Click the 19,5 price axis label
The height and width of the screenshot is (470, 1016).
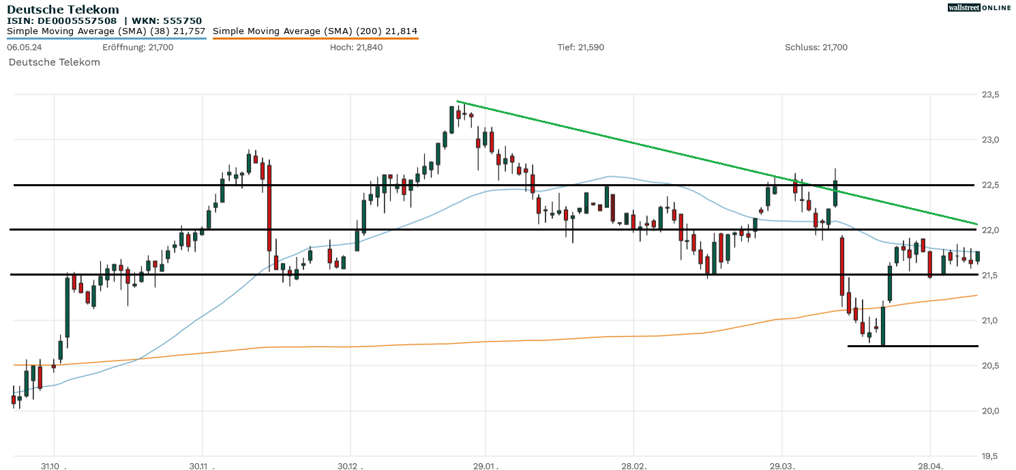coord(991,456)
